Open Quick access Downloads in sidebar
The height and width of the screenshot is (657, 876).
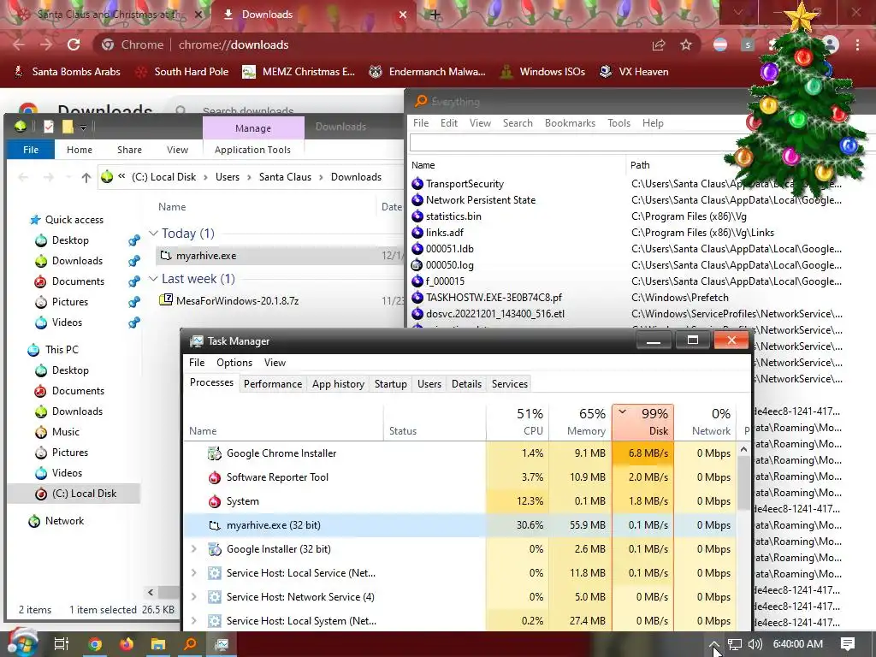[x=77, y=260]
